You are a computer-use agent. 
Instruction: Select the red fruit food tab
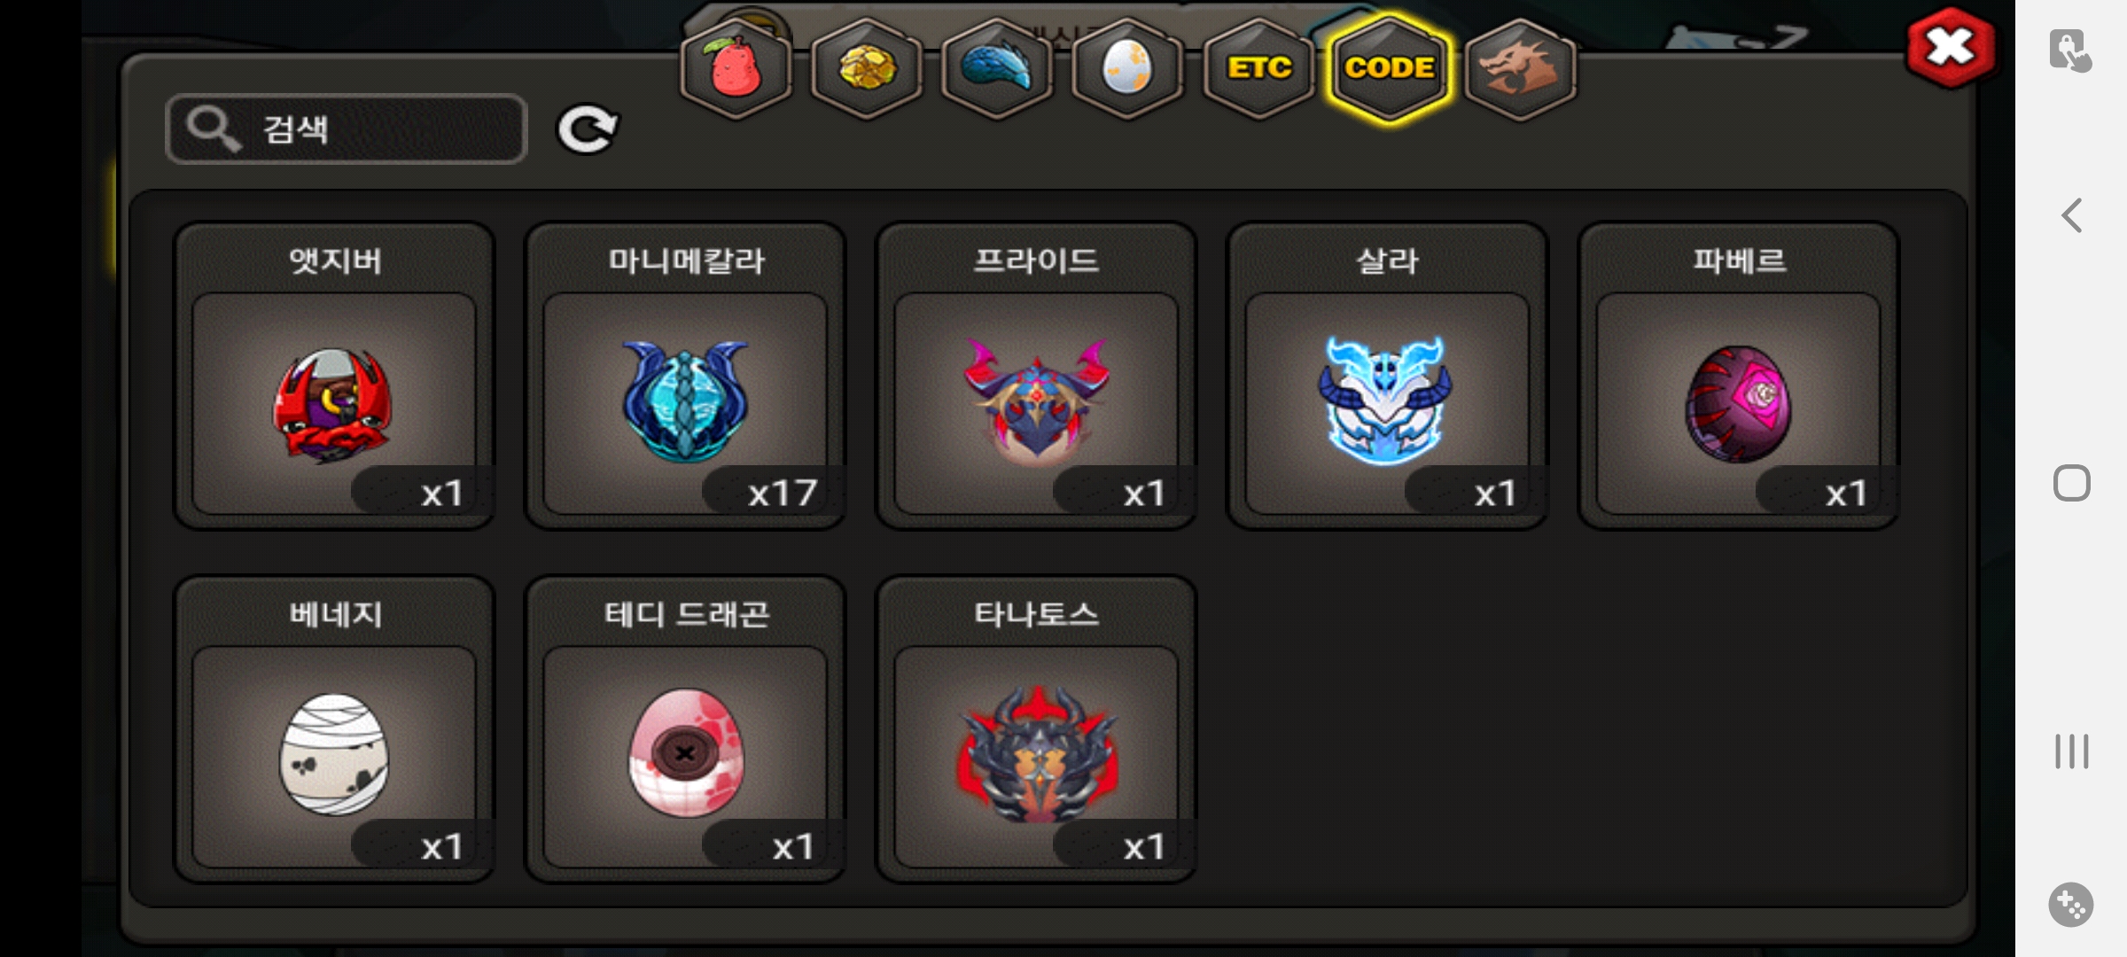736,68
